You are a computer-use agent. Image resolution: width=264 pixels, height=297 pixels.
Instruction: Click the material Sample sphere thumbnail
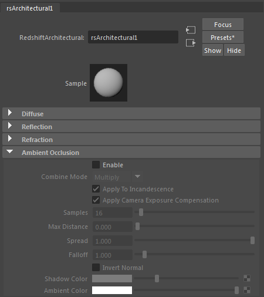pos(109,83)
